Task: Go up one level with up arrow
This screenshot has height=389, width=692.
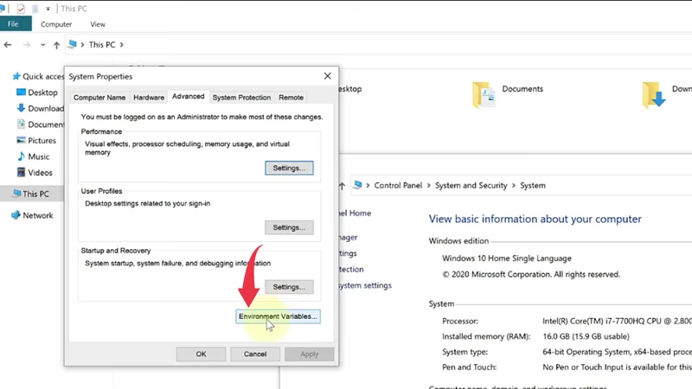Action: click(x=56, y=45)
